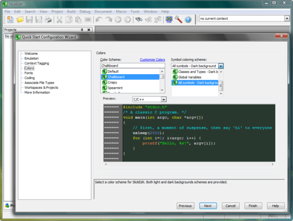Choose the Chalkboard color scheme row
Screen dimensions: 293x221
coord(130,77)
